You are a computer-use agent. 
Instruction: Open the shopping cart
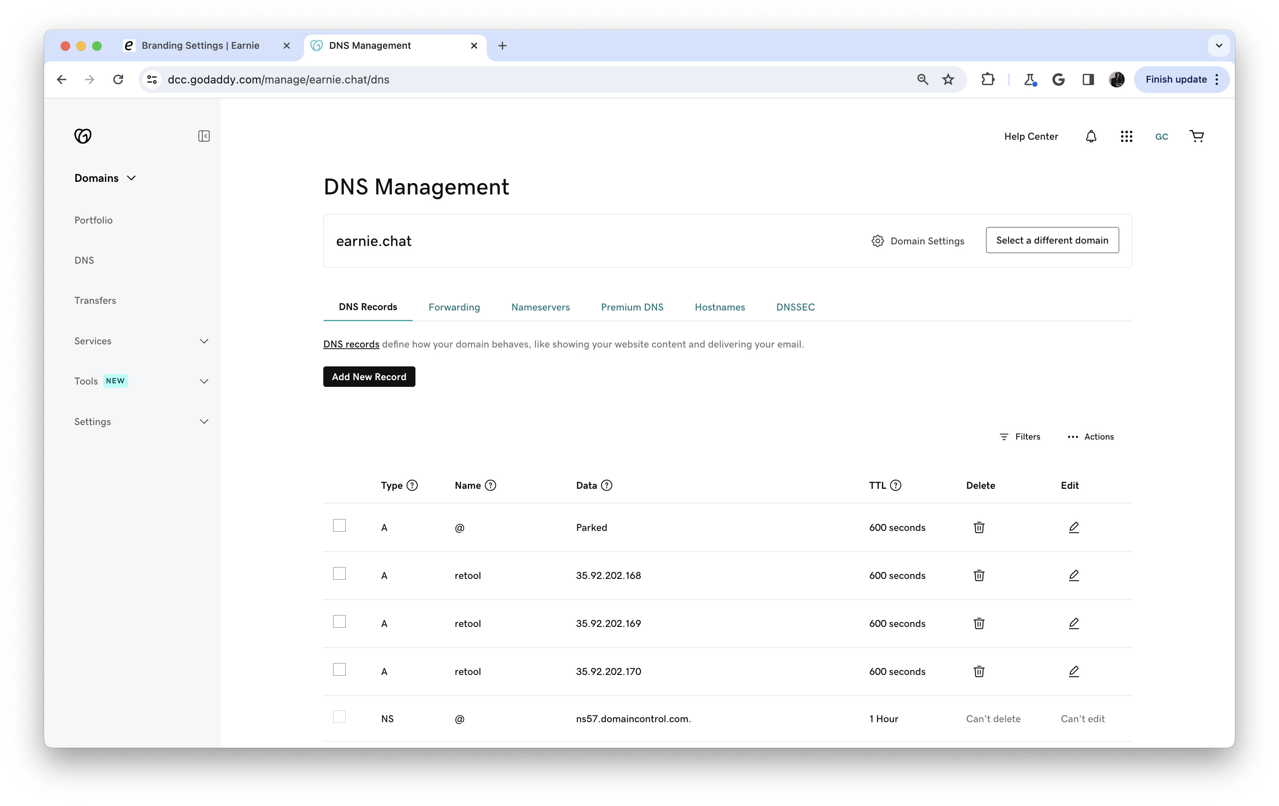pos(1197,137)
